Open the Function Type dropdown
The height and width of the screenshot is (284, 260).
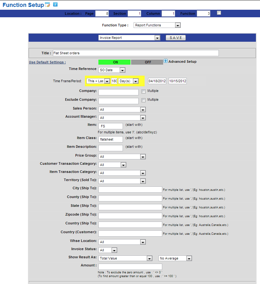click(x=157, y=25)
